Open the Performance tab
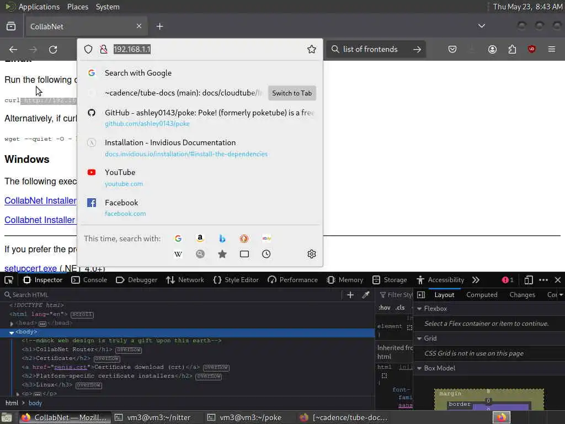 point(293,280)
